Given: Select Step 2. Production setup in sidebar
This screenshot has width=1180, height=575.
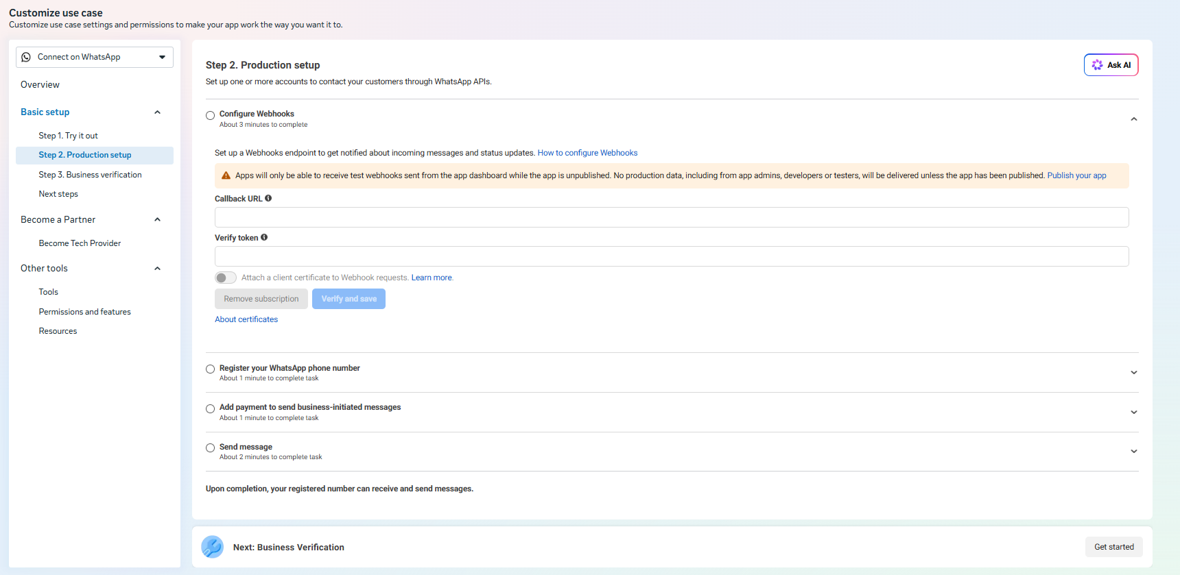Looking at the screenshot, I should pos(95,155).
